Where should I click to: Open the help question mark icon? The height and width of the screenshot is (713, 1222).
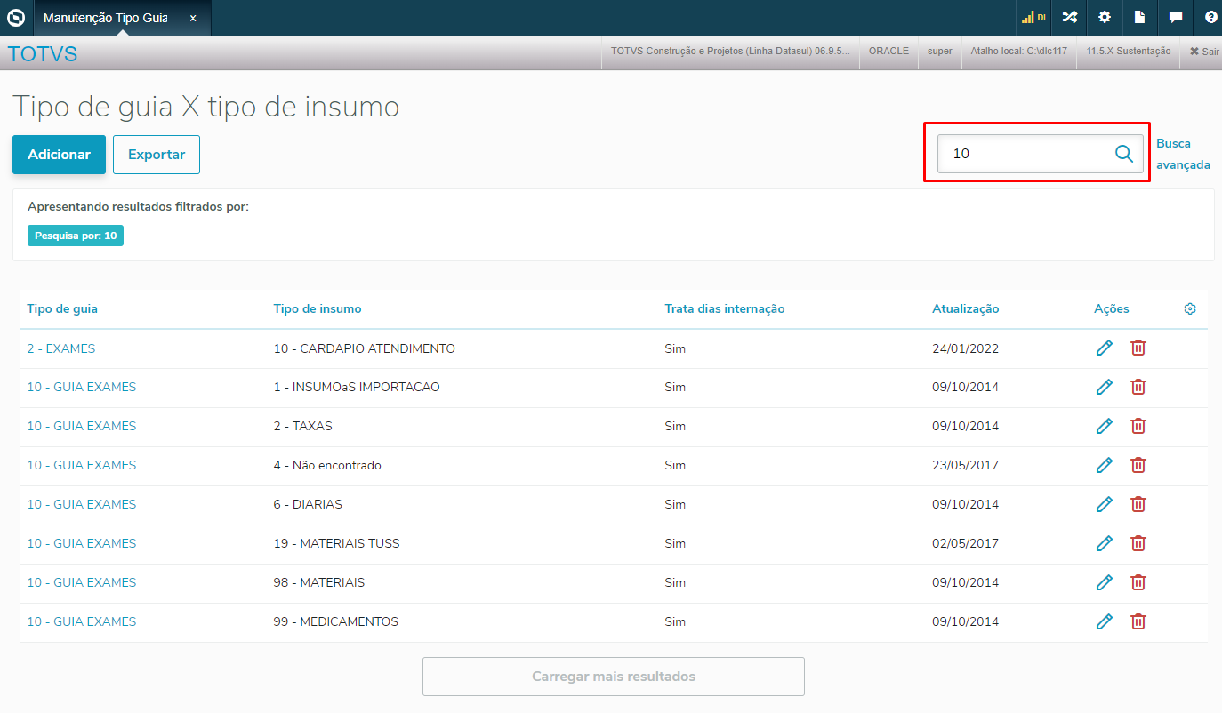(x=1210, y=17)
